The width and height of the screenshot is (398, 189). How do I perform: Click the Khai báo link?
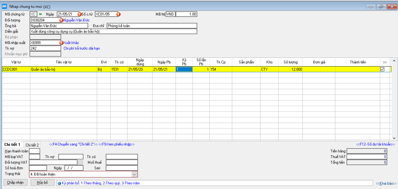(386, 183)
